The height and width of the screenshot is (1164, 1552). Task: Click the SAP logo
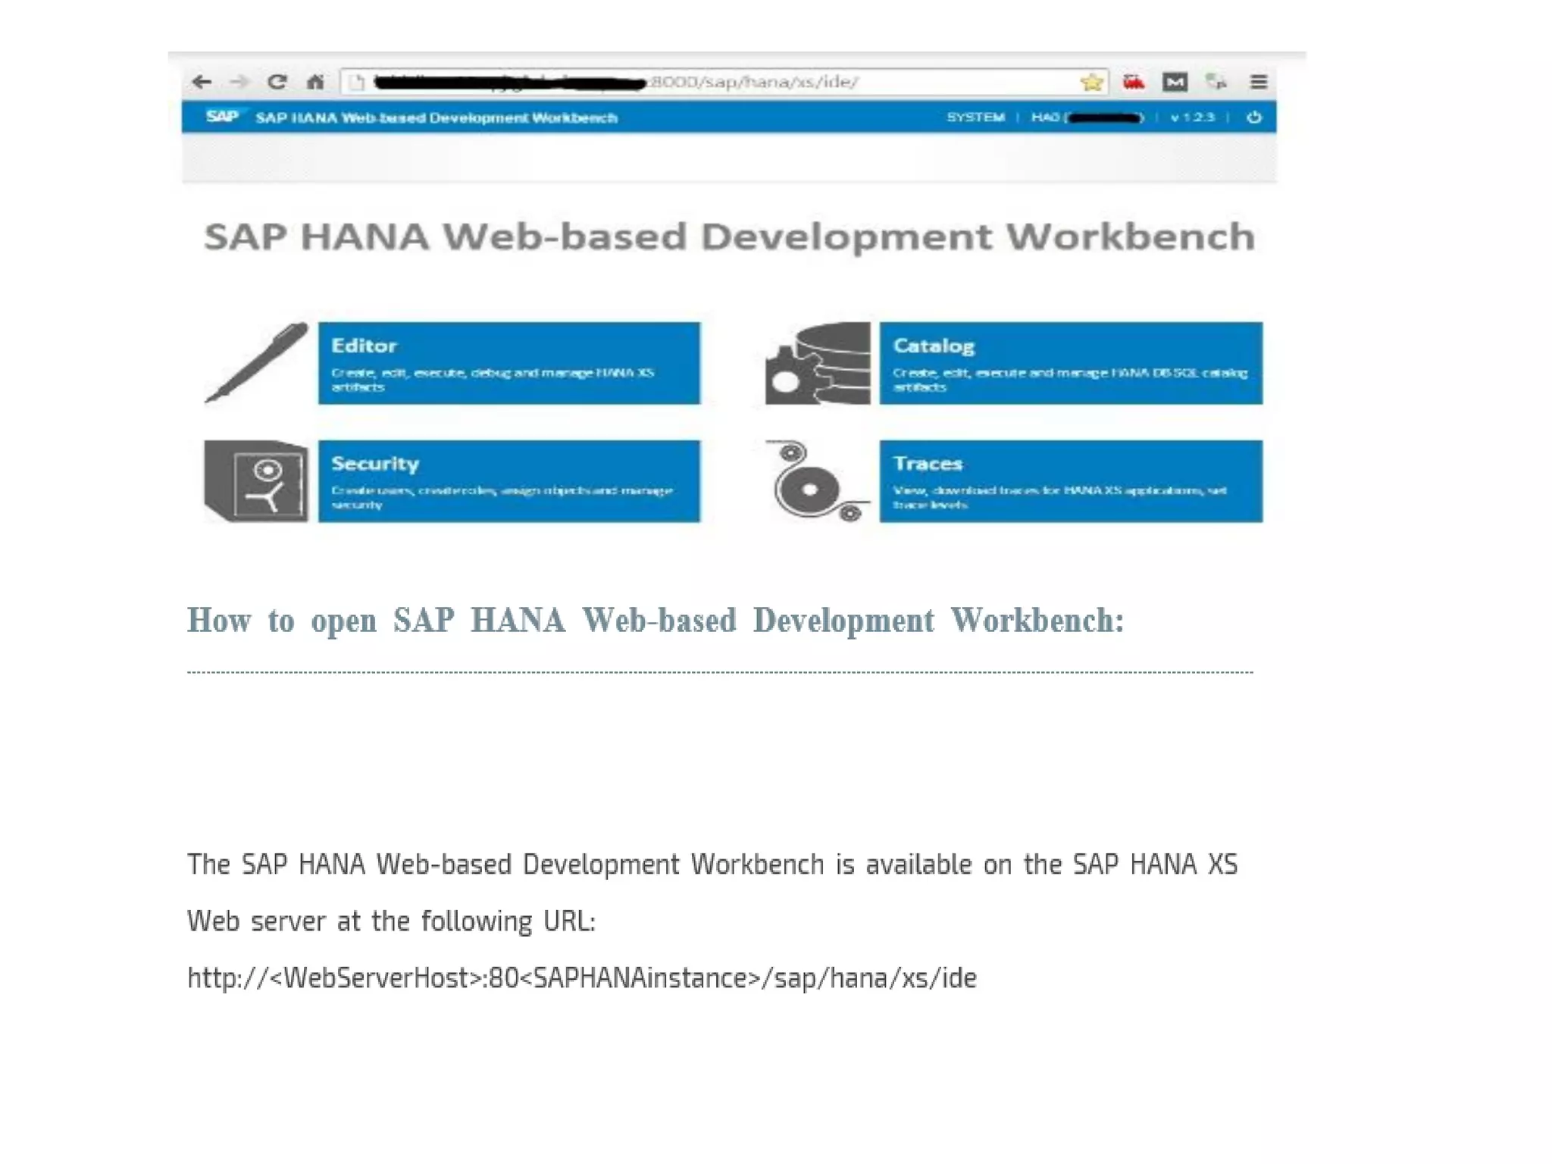pyautogui.click(x=222, y=117)
